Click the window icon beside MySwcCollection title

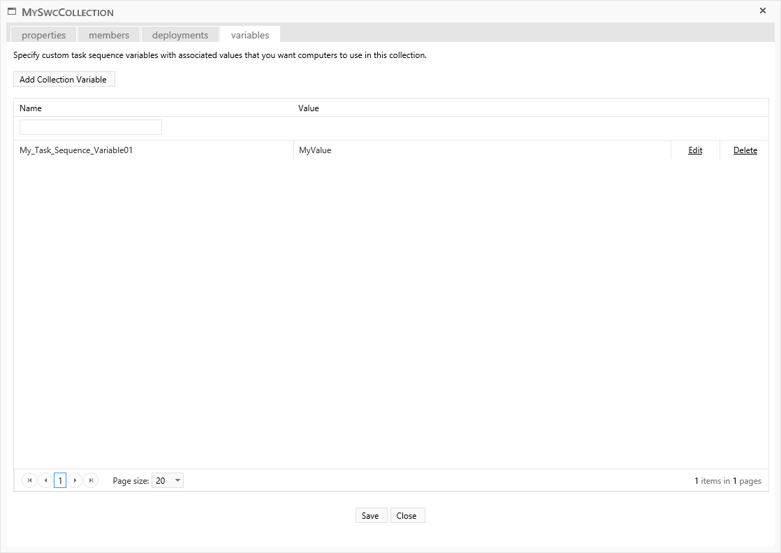(12, 12)
